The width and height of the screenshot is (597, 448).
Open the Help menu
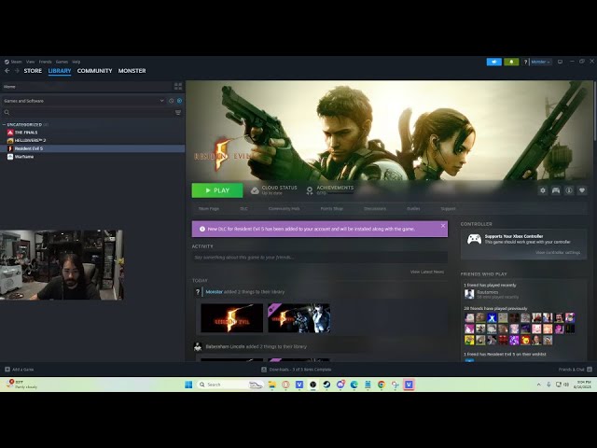tap(76, 62)
